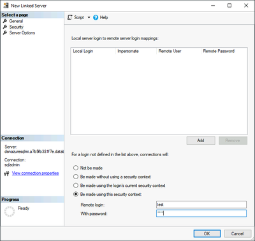Click the 'sqladmin' connection text
Image resolution: width=255 pixels, height=241 pixels.
[x=12, y=164]
